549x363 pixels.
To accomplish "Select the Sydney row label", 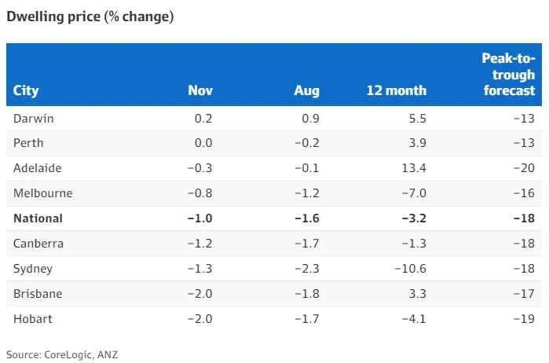I will [33, 269].
